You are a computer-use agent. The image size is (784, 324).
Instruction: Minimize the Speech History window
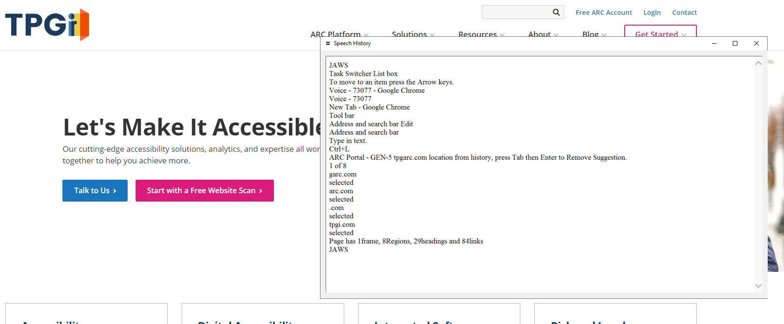pyautogui.click(x=714, y=43)
